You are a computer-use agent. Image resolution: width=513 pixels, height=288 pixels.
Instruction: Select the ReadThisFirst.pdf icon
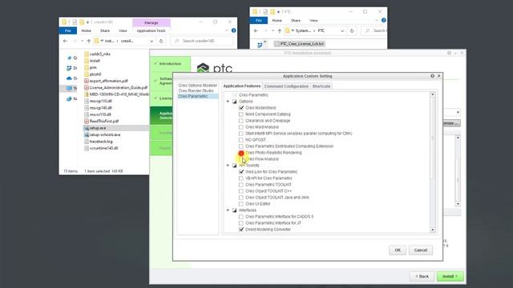[x=87, y=121]
